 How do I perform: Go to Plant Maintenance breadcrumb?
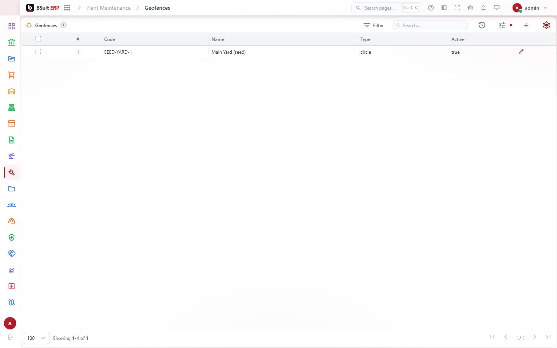coord(108,8)
